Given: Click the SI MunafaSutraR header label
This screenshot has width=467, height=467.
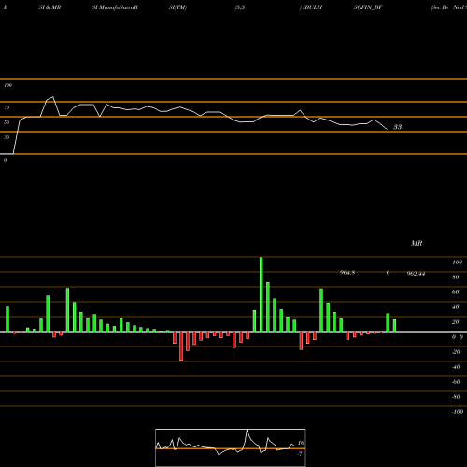Looking at the screenshot, I should (115, 7).
